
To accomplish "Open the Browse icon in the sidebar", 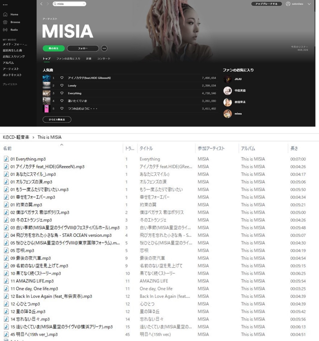I will tap(5, 22).
